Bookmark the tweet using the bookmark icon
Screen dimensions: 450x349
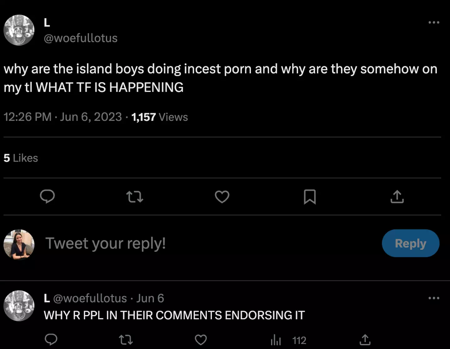coord(310,197)
